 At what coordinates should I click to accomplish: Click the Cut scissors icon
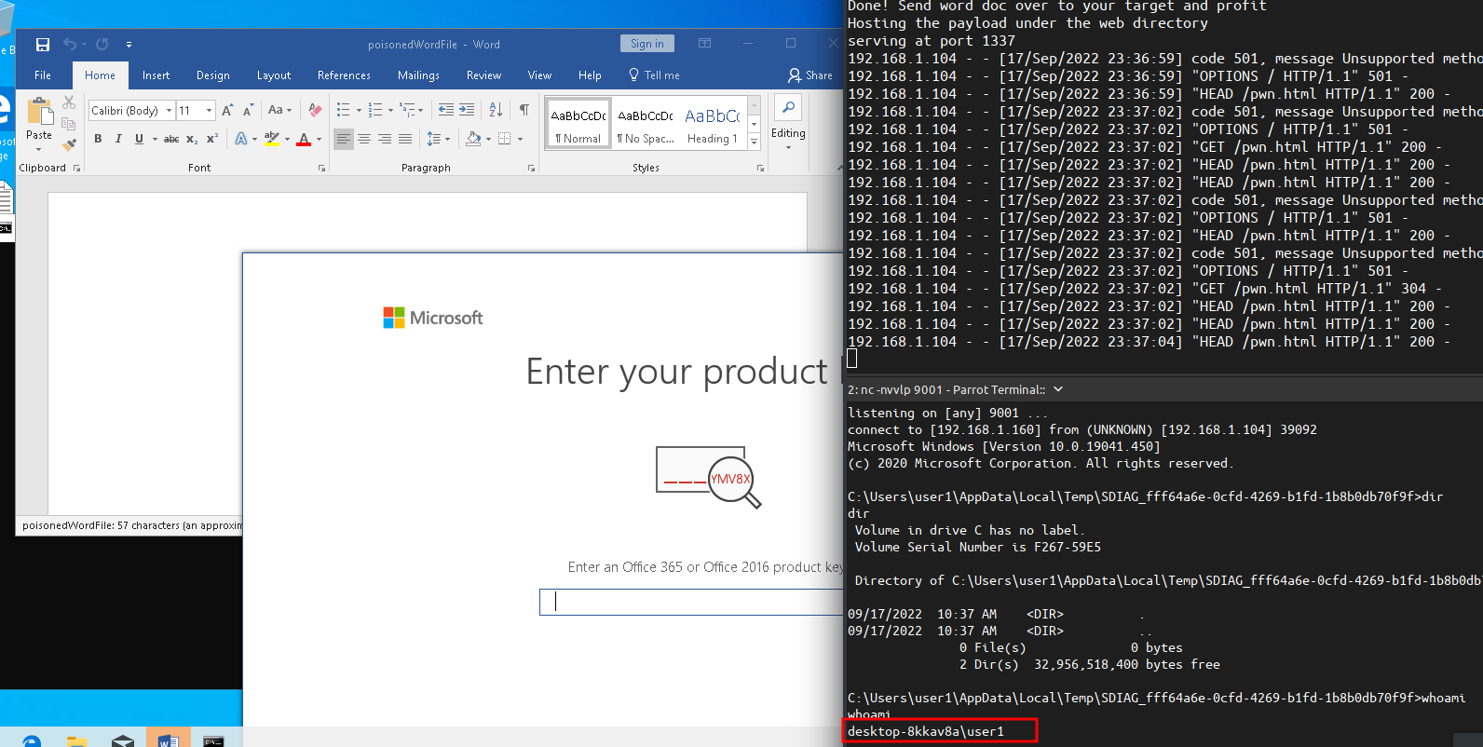69,102
